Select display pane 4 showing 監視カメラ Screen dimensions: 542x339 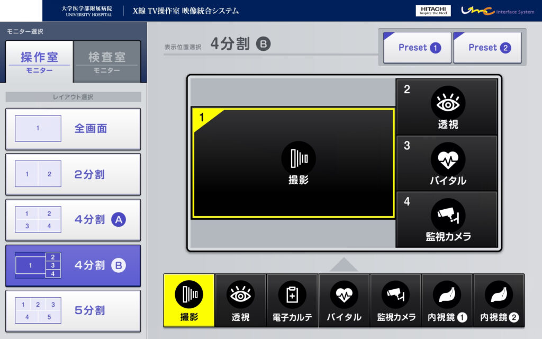[x=447, y=219]
